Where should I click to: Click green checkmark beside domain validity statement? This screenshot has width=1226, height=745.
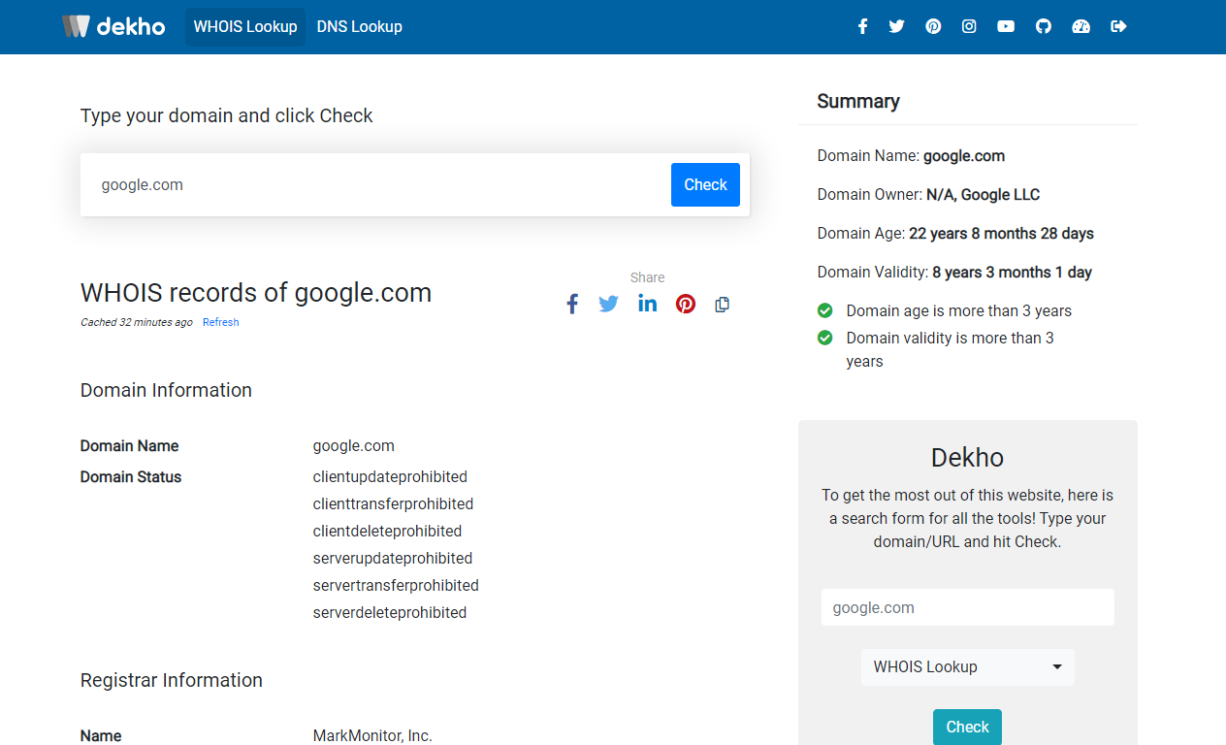coord(825,338)
